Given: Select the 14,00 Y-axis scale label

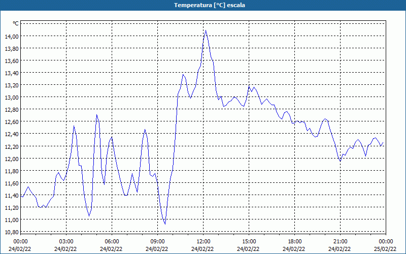Looking at the screenshot, I should [12, 37].
